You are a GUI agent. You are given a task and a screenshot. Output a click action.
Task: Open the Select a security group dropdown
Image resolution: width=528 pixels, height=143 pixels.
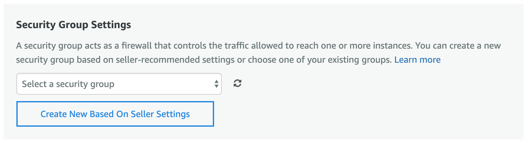(119, 84)
